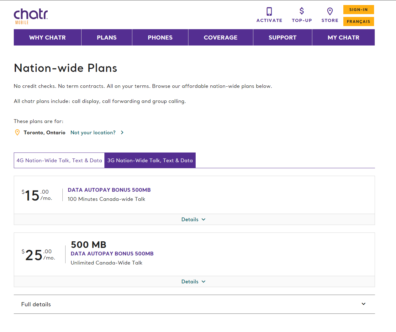Open the SUPPORT menu
This screenshot has height=332, width=396.
(282, 37)
